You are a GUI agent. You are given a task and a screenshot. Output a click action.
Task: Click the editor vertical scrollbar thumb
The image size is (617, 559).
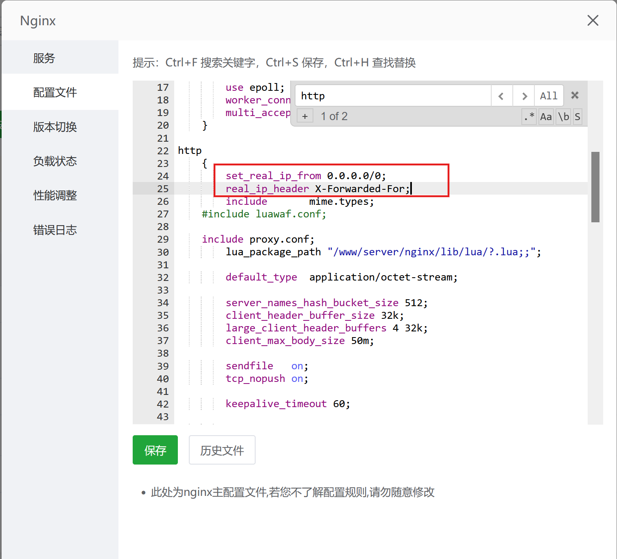(595, 187)
